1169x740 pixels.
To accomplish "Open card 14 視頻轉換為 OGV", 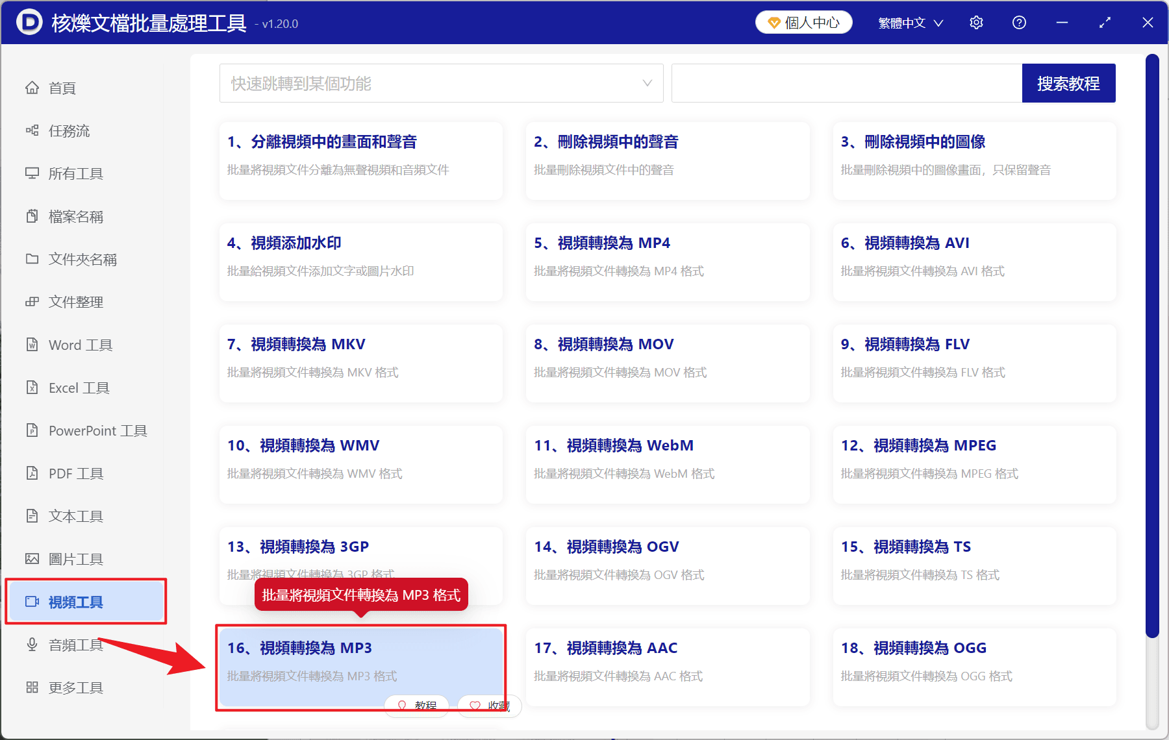I will 668,565.
